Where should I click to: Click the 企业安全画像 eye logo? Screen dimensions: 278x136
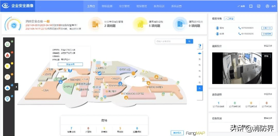5,6
